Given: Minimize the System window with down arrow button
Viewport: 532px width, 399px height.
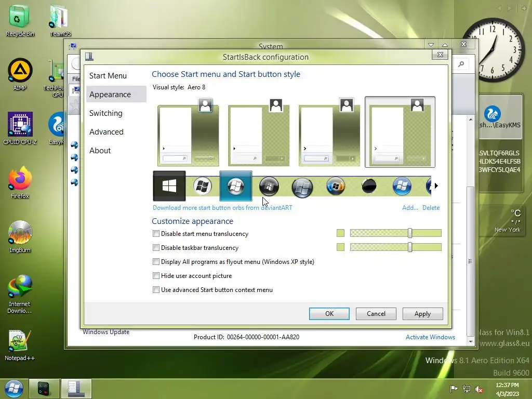Looking at the screenshot, I should pos(431,45).
